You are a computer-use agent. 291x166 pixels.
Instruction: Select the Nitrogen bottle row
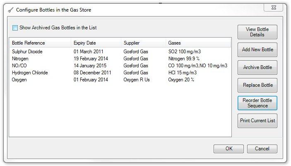(120, 59)
